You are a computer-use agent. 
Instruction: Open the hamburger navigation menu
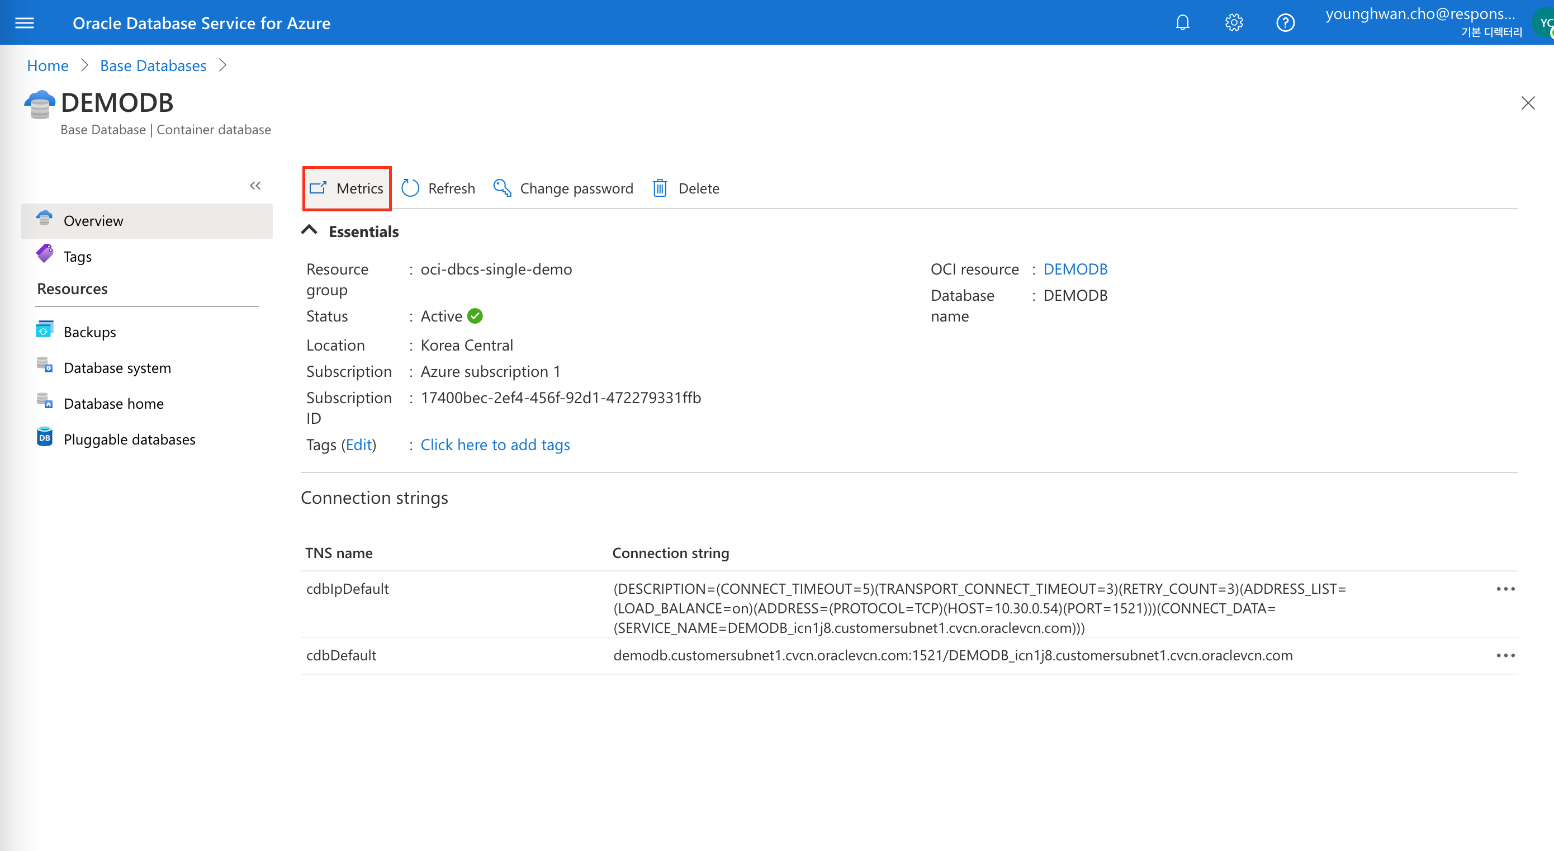click(x=25, y=23)
